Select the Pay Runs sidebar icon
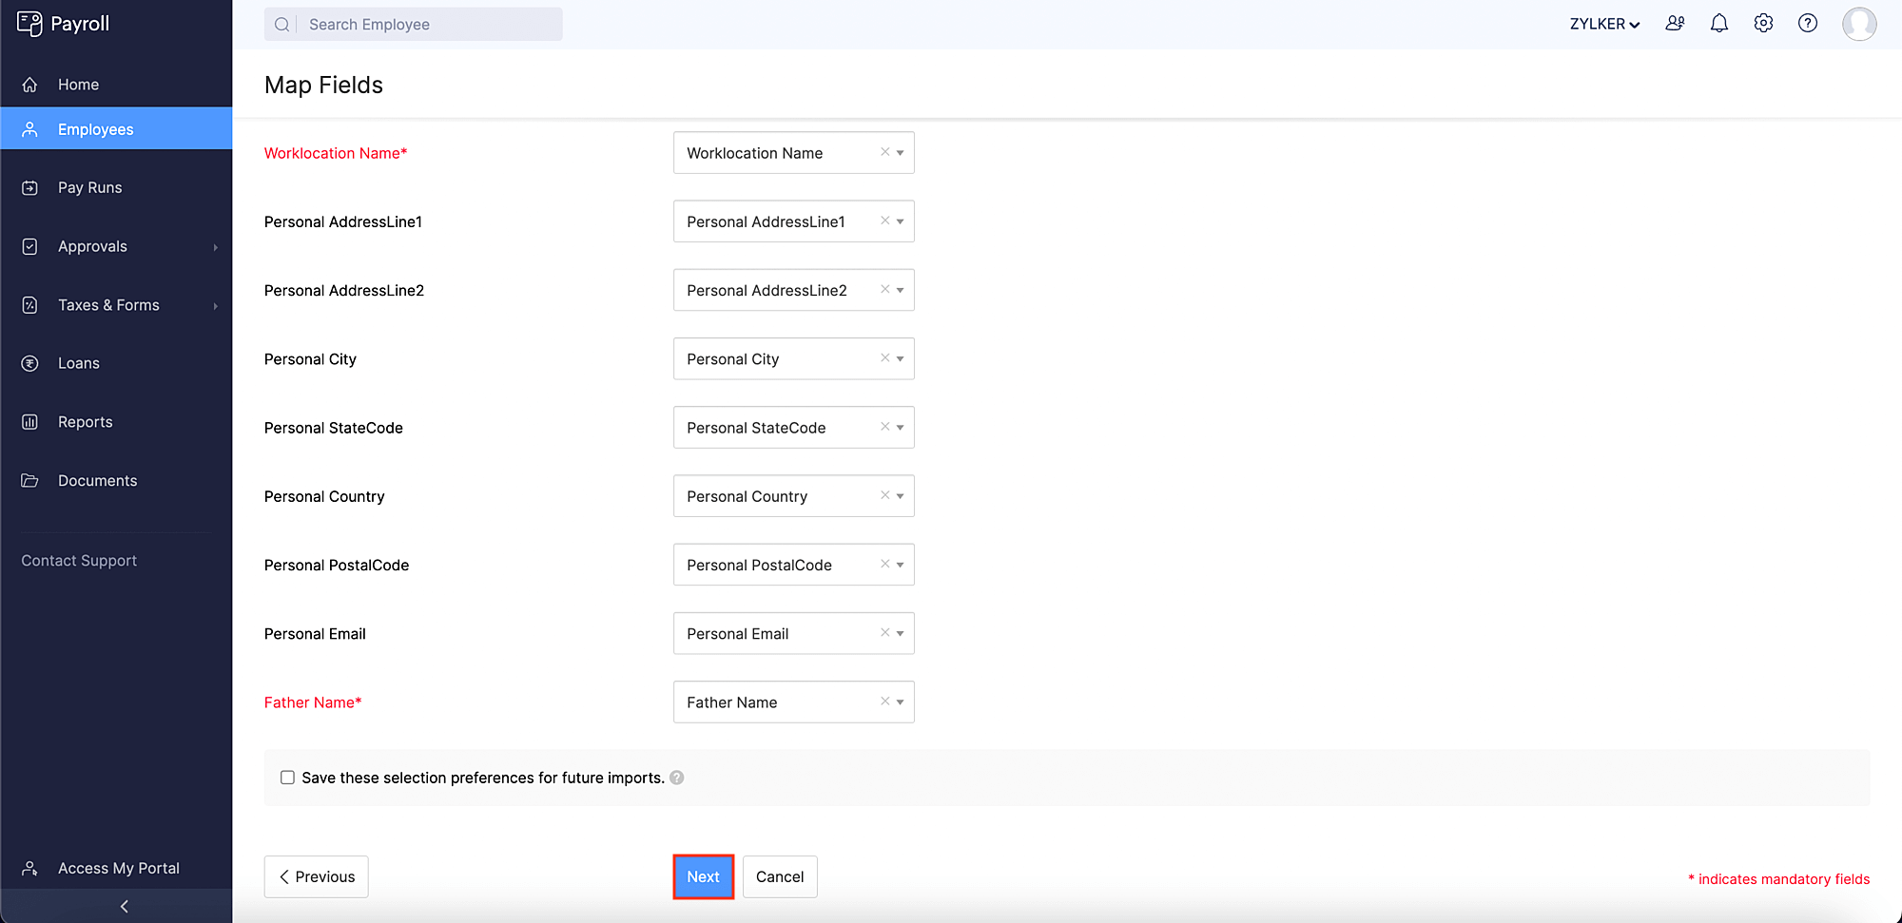Image resolution: width=1902 pixels, height=923 pixels. [29, 187]
